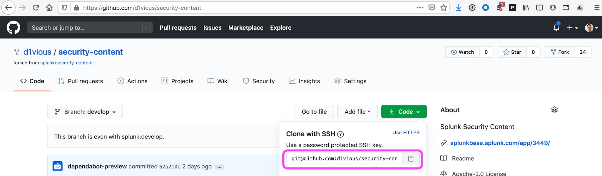
Task: Open Explore in the top navigation
Action: (281, 28)
